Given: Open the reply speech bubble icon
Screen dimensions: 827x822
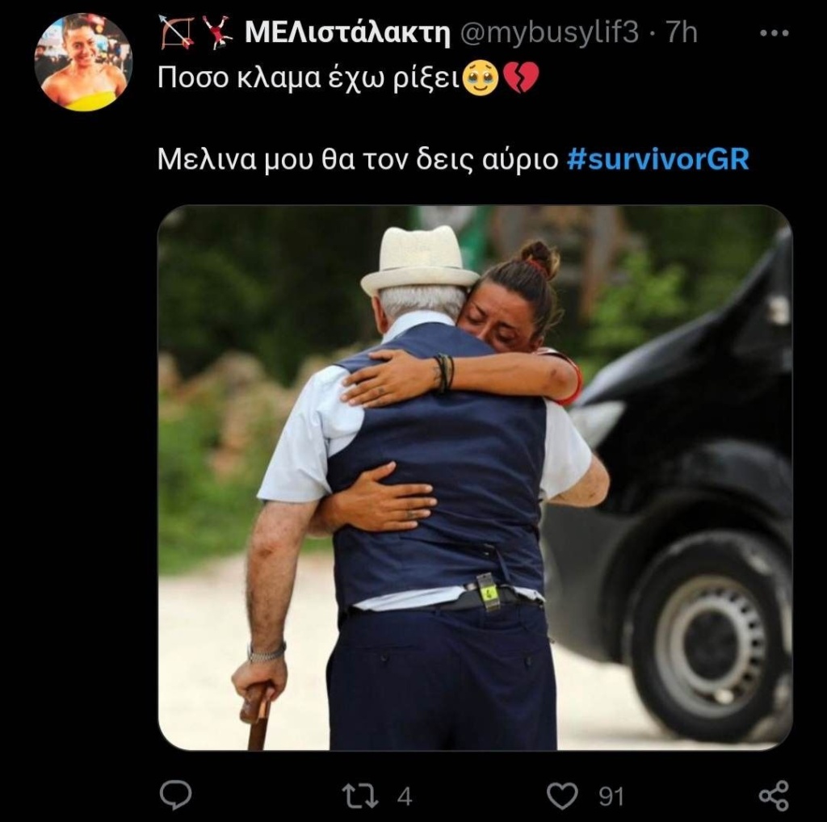Looking at the screenshot, I should pos(175,795).
